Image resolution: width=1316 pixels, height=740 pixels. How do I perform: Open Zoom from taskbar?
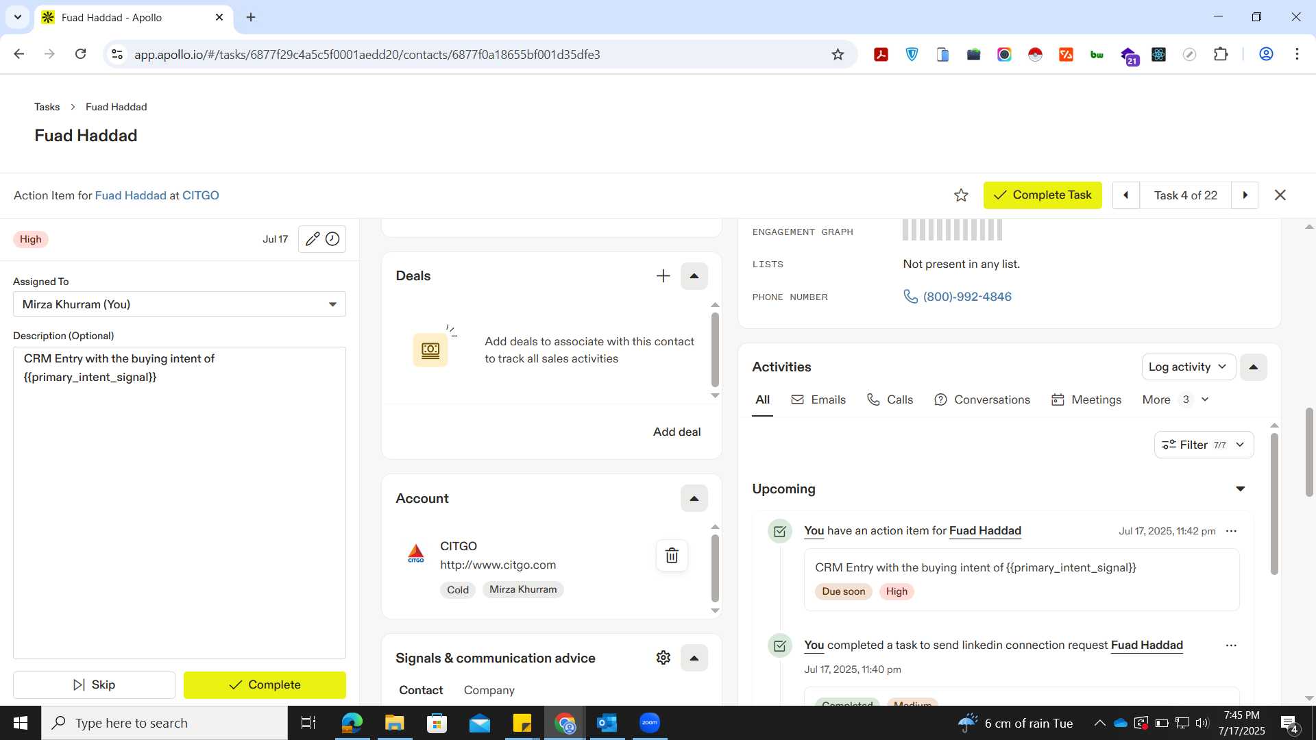coord(649,723)
